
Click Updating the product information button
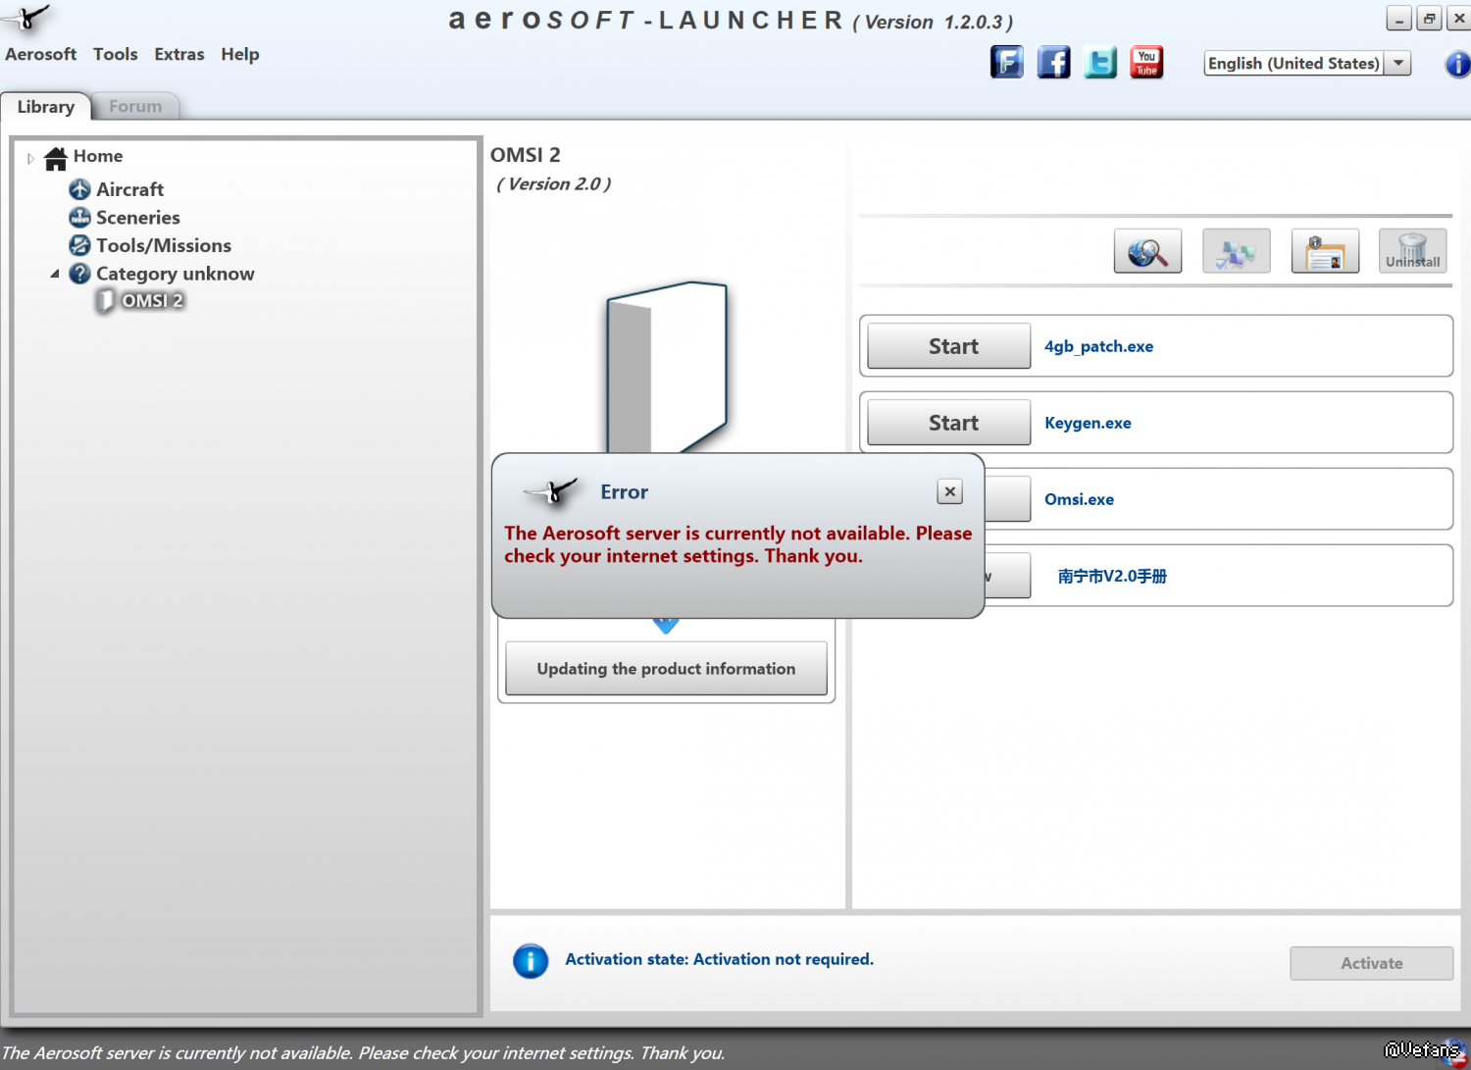(666, 669)
